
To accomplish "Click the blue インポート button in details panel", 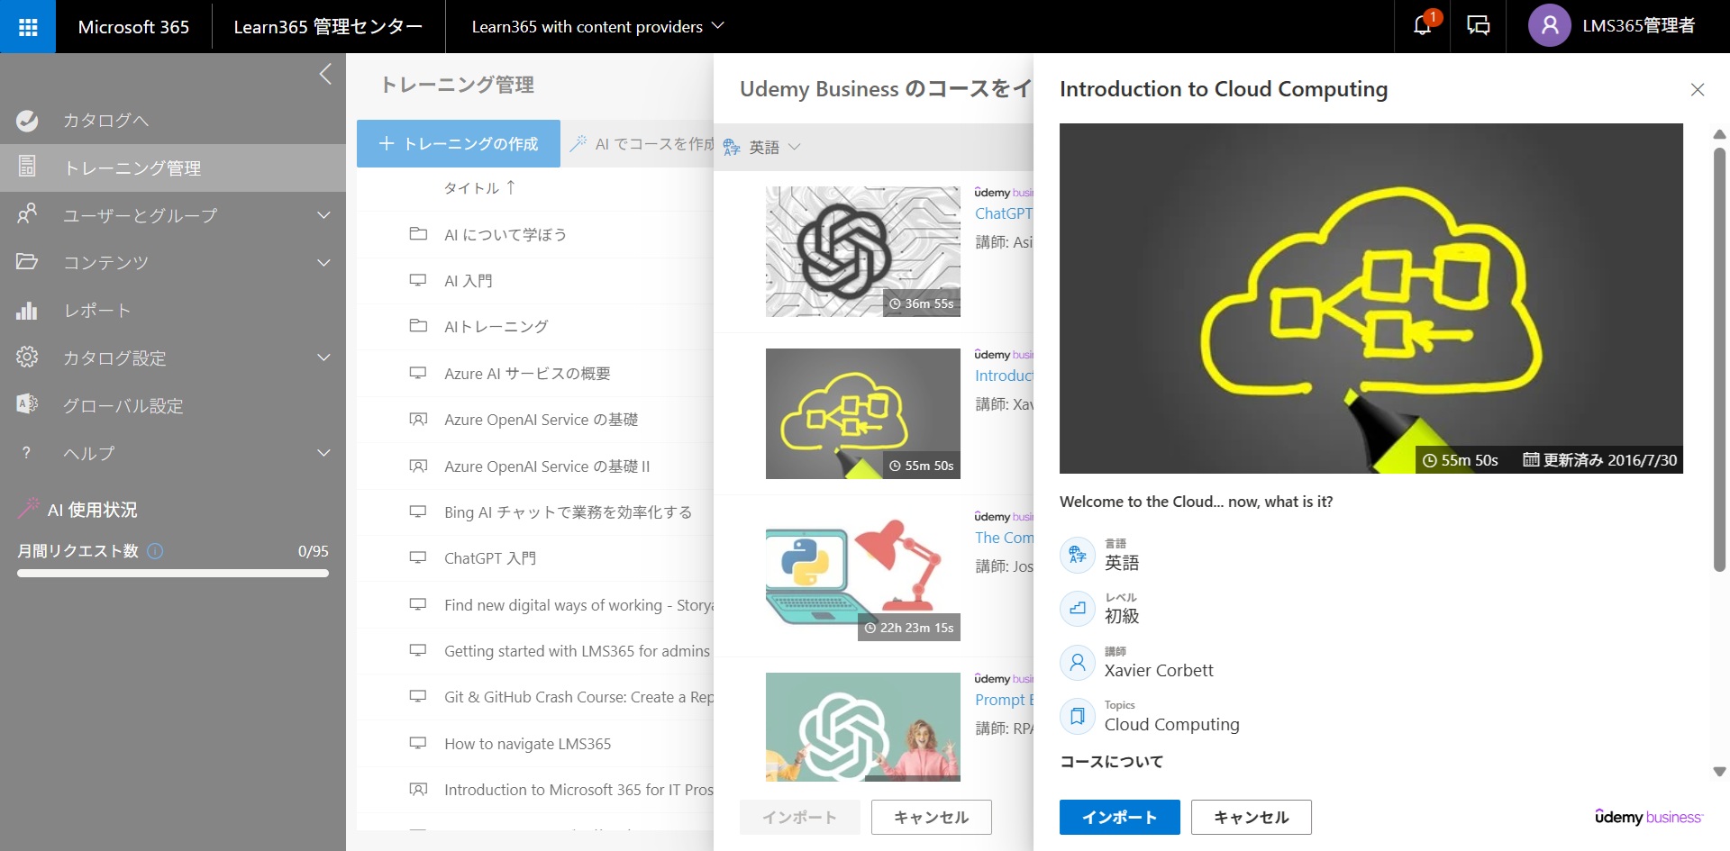I will [x=1119, y=817].
